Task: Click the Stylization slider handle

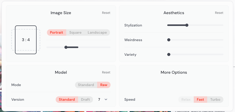Action: (187, 25)
